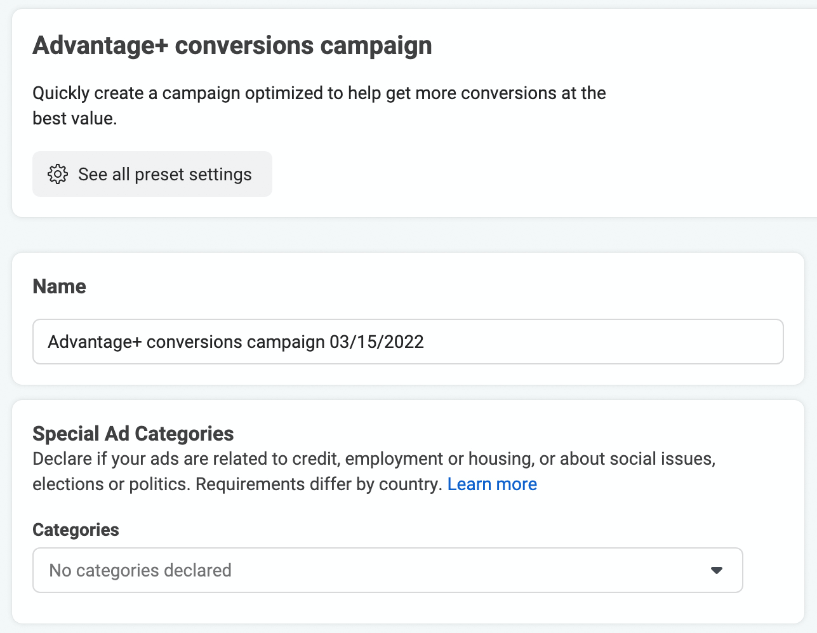Click the Name section label
This screenshot has height=633, width=817.
tap(59, 286)
